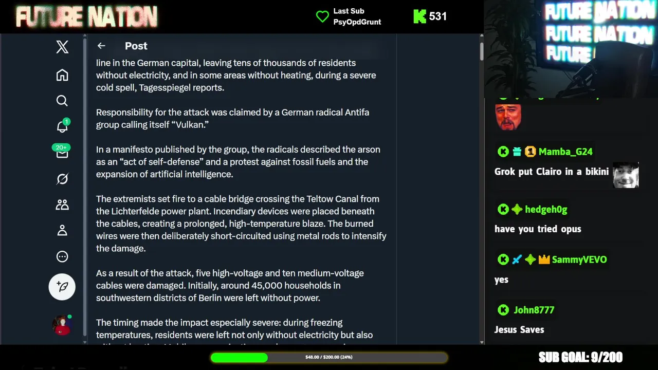658x370 pixels.
Task: Open the Search explore icon
Action: pos(62,101)
